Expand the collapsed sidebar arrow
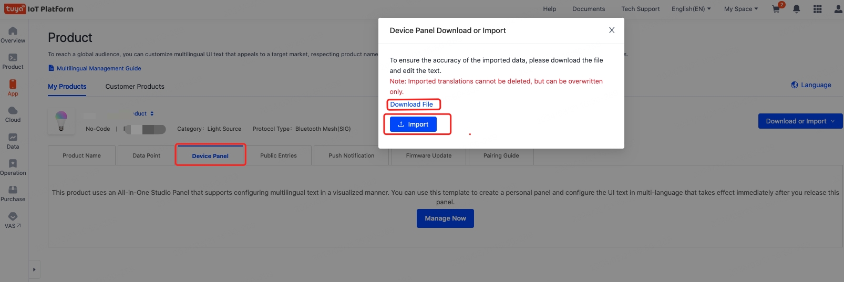This screenshot has width=844, height=282. (x=34, y=269)
